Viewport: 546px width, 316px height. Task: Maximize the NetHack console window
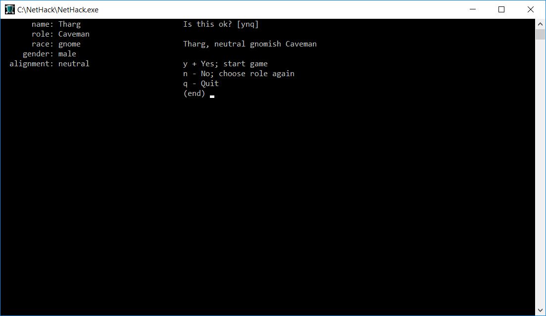tap(501, 9)
